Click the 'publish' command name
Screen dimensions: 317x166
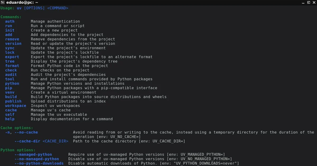(13, 101)
